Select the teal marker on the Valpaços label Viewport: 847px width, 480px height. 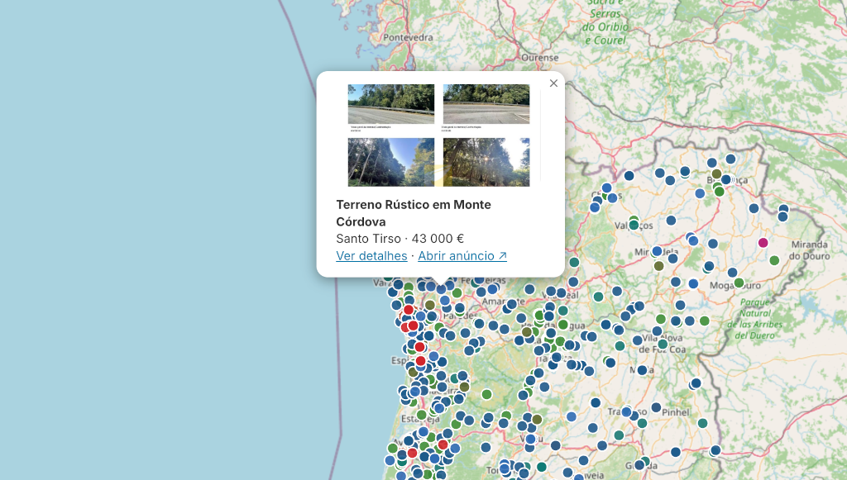[634, 225]
